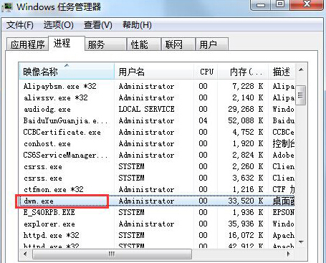326x263 pixels.
Task: Click LOCAL SERVICE user name cell
Action: (x=146, y=109)
